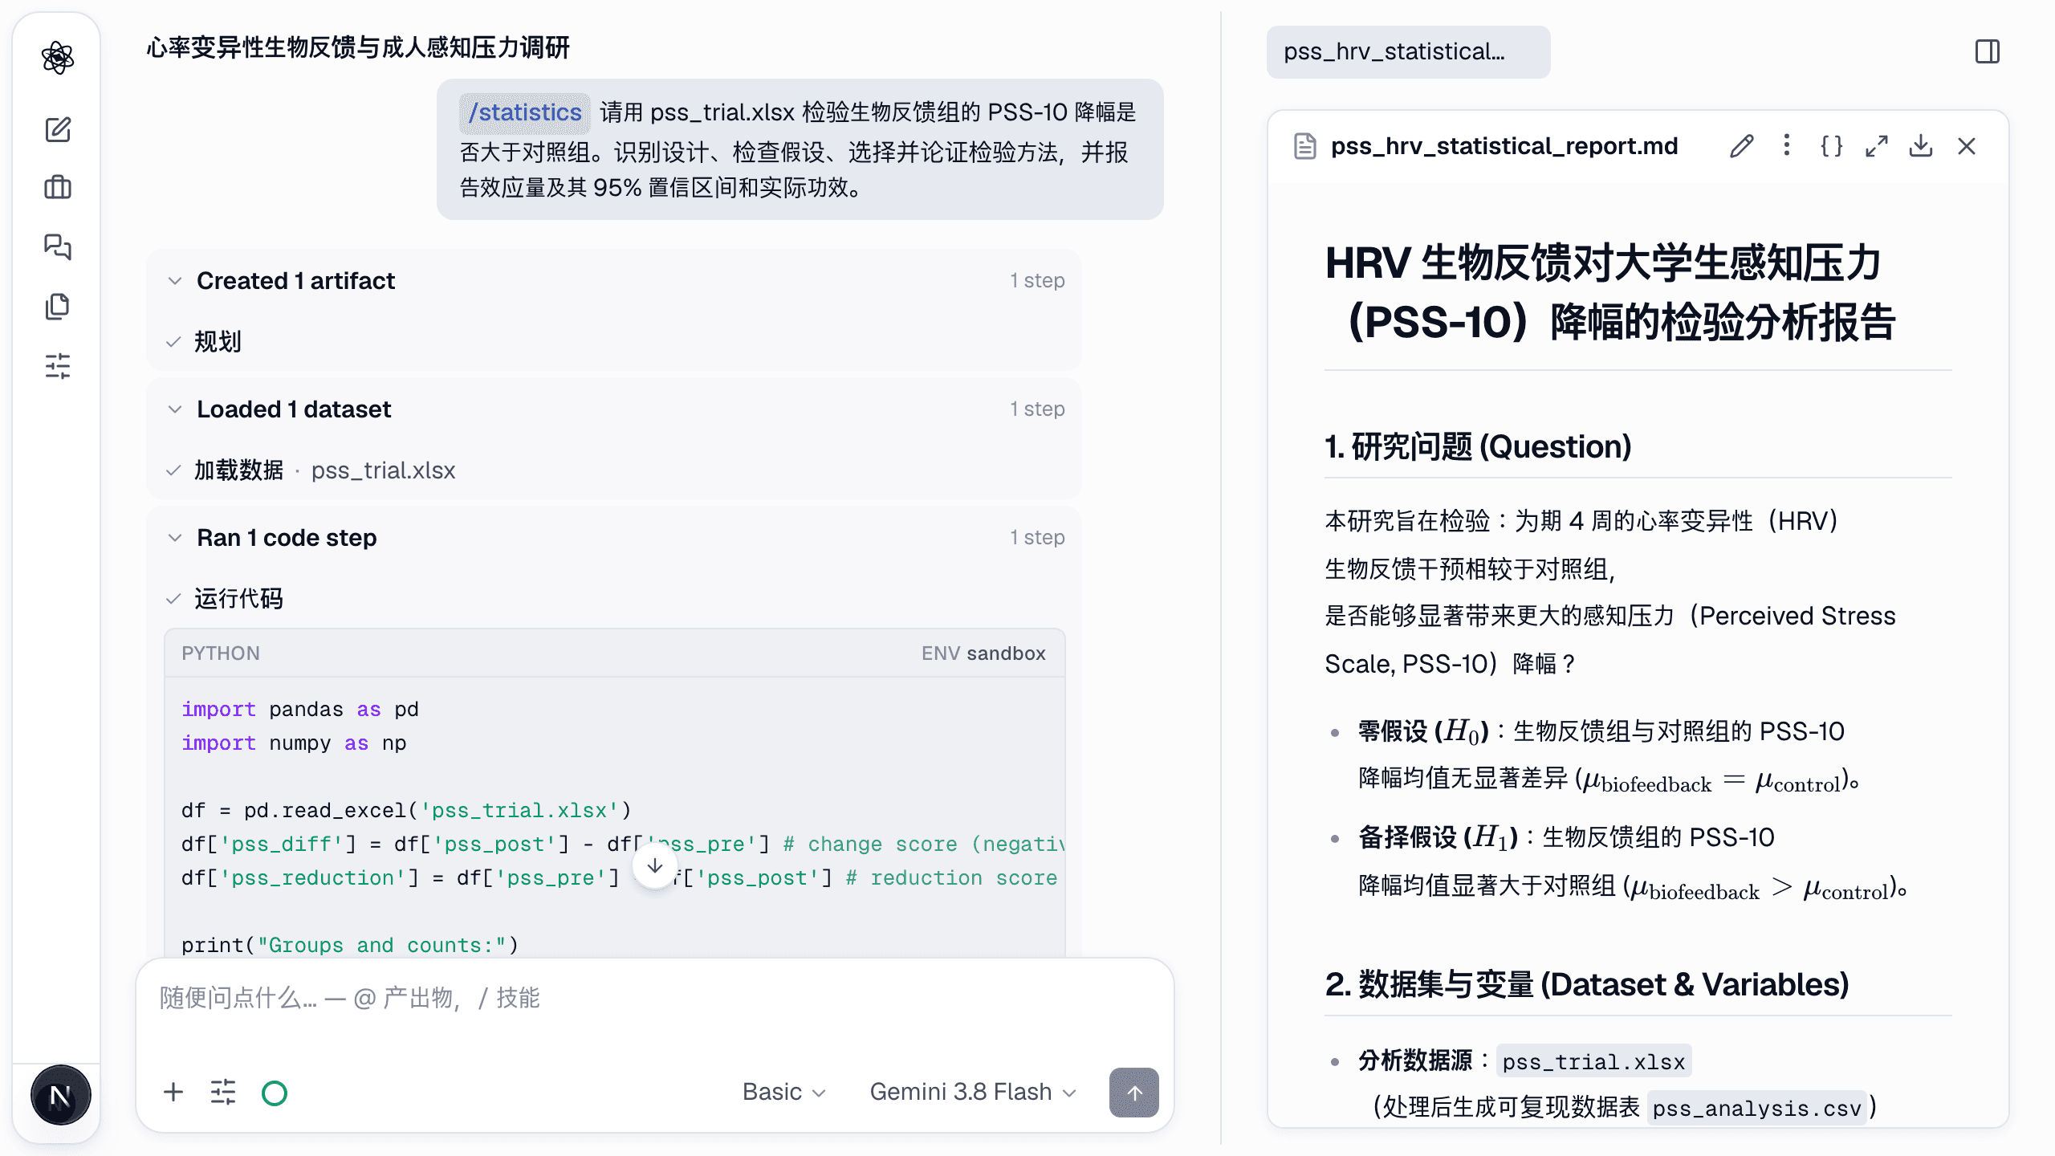2055x1156 pixels.
Task: Click pss_analysis.csv in the report
Action: (x=1756, y=1109)
